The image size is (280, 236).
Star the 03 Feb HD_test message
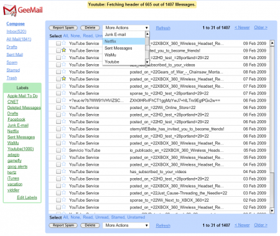(64, 178)
